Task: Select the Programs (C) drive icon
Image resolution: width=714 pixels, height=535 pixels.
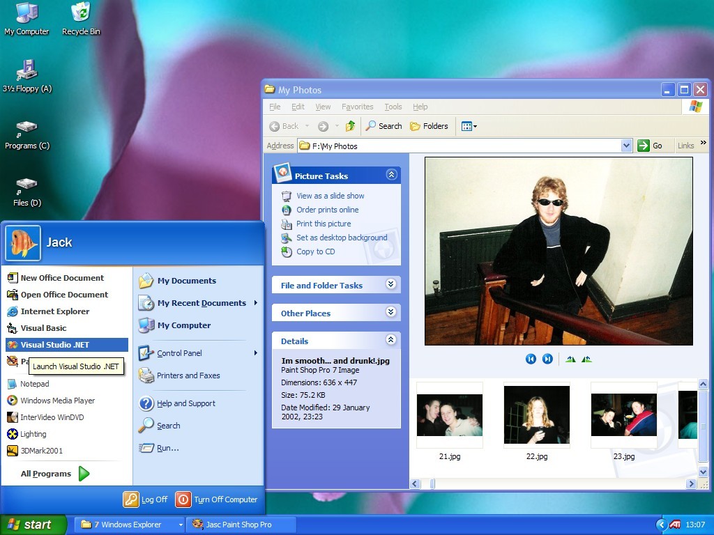Action: tap(27, 135)
